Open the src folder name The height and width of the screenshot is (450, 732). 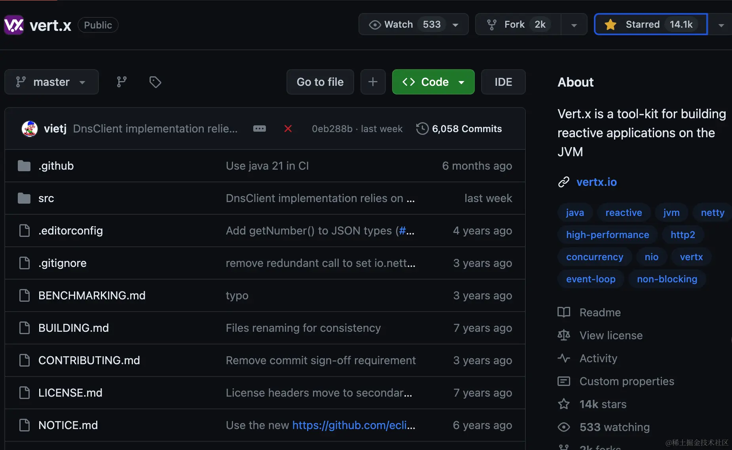pyautogui.click(x=46, y=198)
